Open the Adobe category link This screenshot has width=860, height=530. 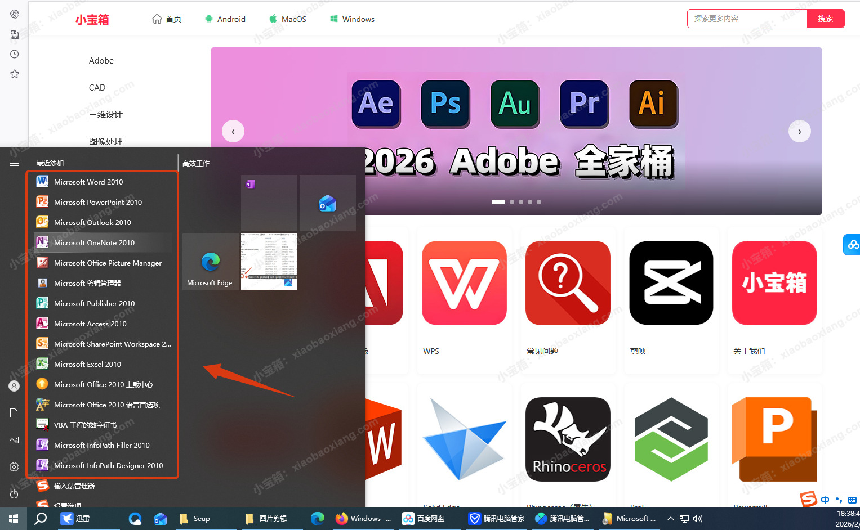point(101,61)
